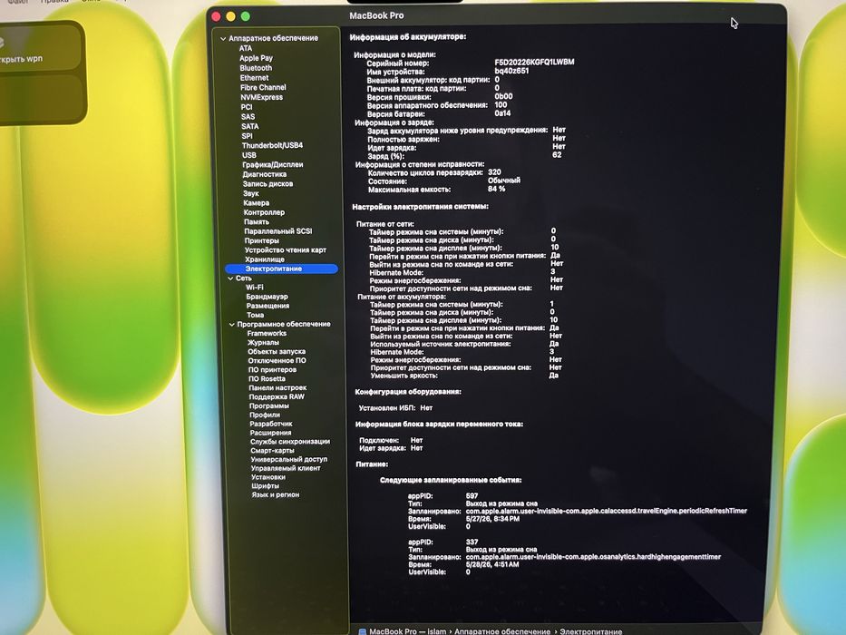This screenshot has width=846, height=635.
Task: Open Thunderbolt/USB4 entry
Action: click(x=272, y=145)
